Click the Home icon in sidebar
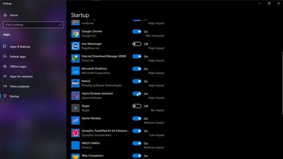Viewport: 283px width, 159px height. pos(5,15)
